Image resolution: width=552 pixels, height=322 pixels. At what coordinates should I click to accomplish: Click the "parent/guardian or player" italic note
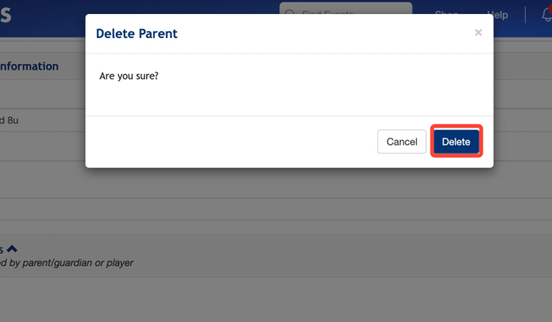[x=77, y=263]
